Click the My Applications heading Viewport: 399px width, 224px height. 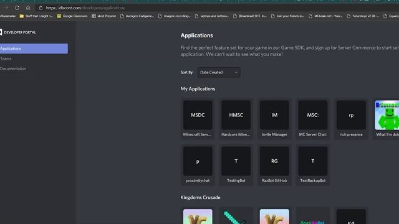click(x=198, y=89)
